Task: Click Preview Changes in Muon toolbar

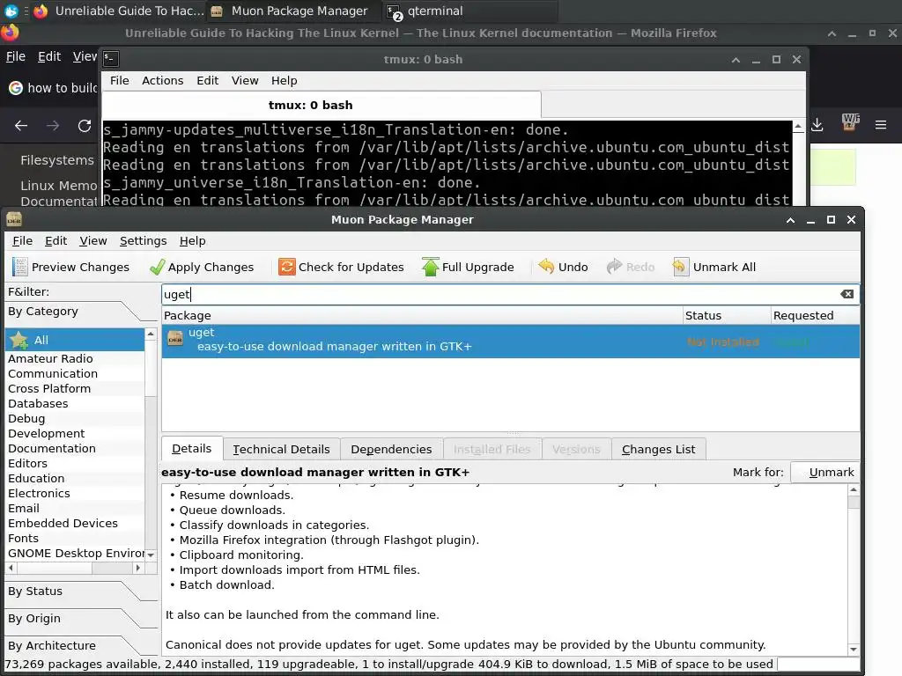Action: pos(70,267)
